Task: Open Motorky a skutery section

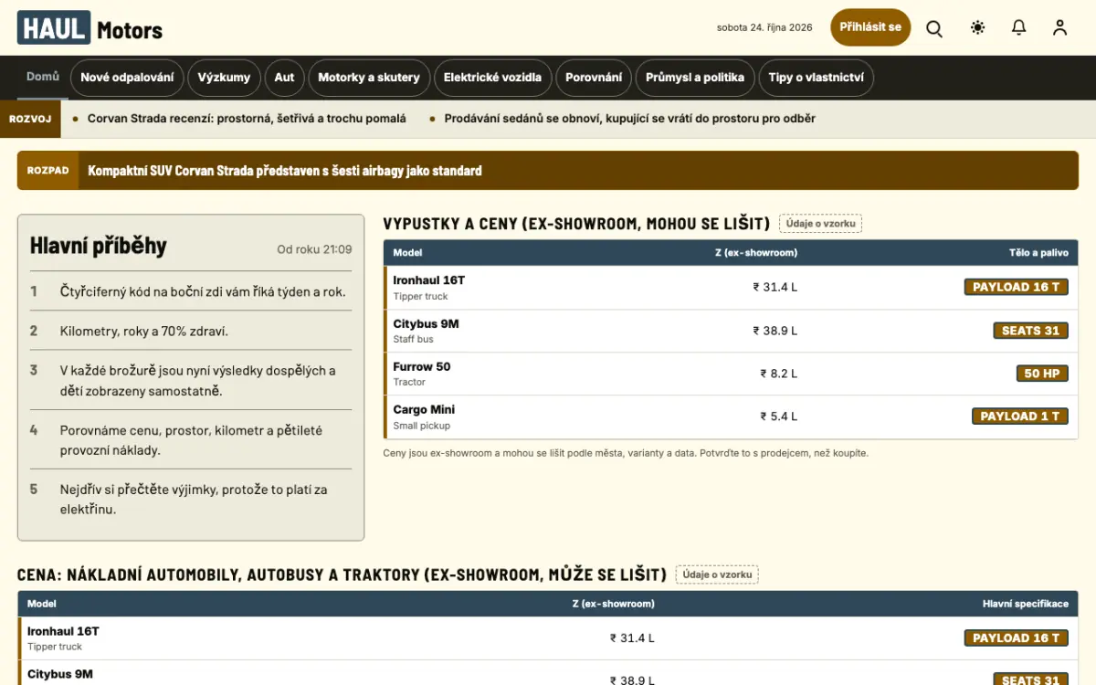Action: point(369,78)
